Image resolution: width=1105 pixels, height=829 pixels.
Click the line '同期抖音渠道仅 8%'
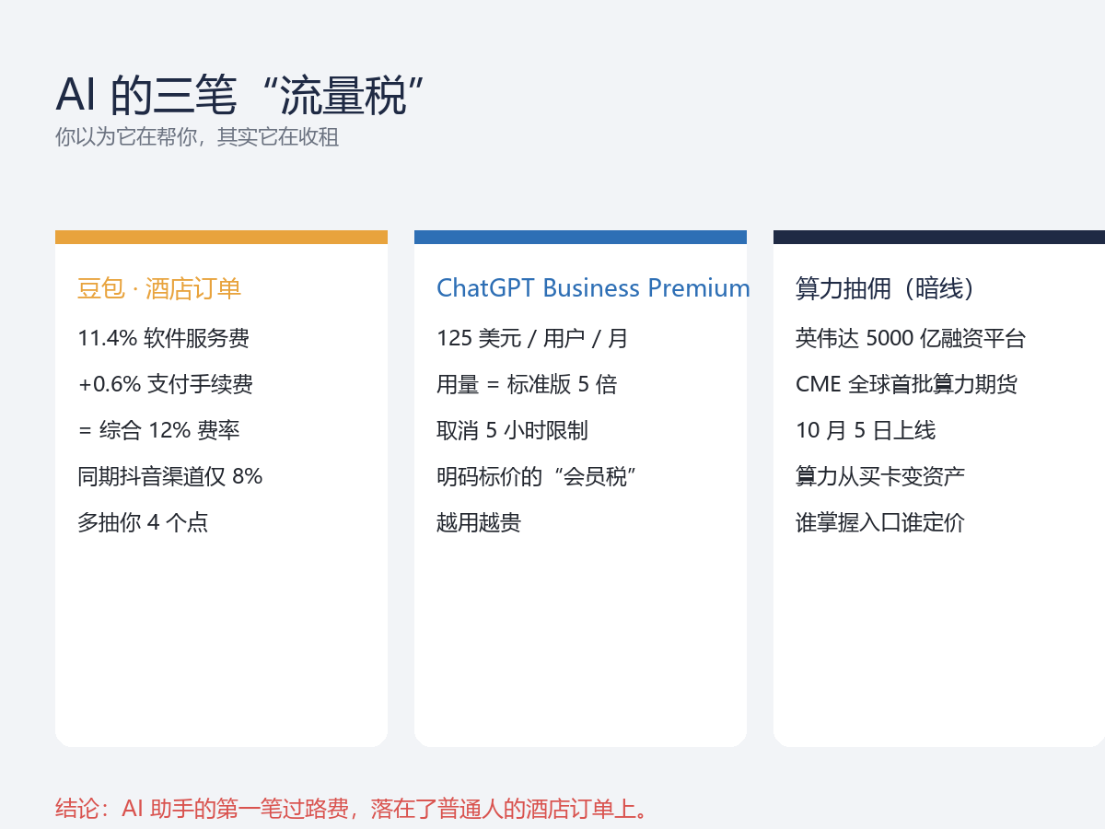click(x=170, y=476)
